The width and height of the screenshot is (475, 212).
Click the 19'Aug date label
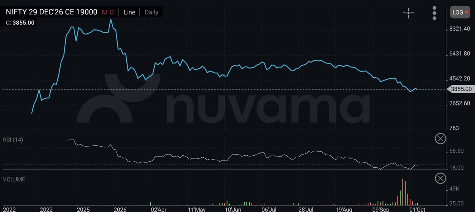[x=343, y=209]
